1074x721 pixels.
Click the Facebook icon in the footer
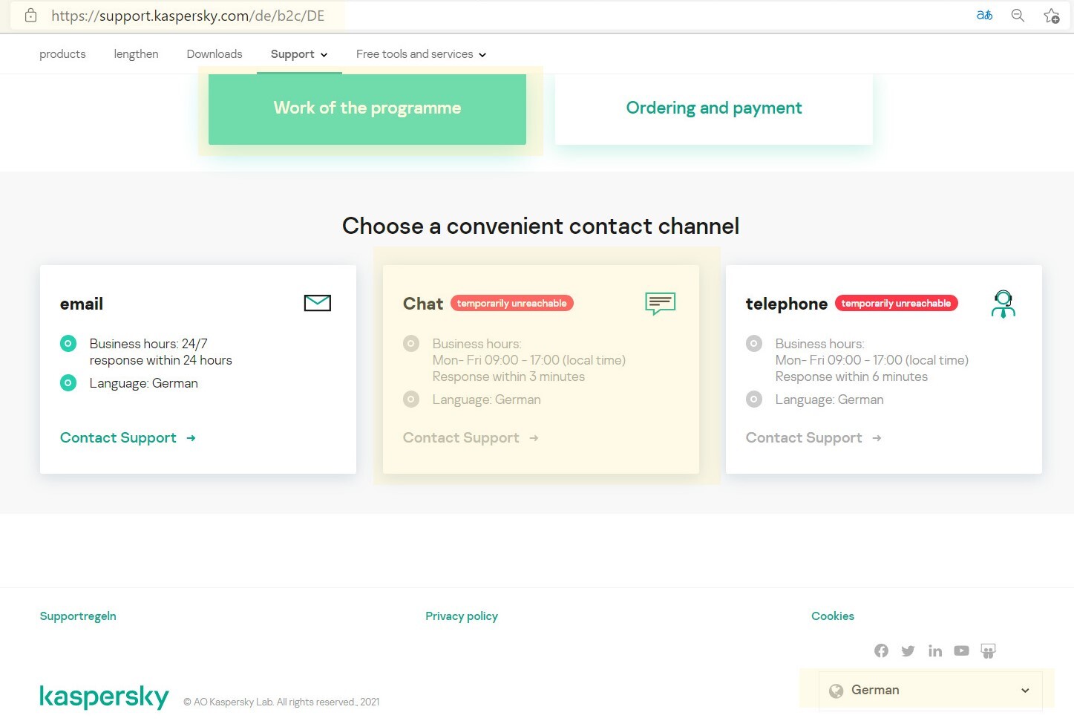pos(881,651)
